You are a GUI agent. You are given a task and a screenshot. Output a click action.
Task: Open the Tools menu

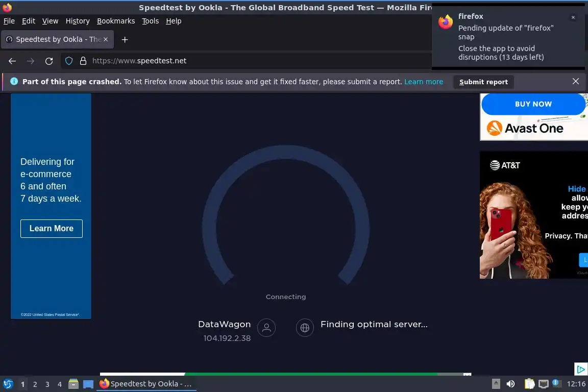click(x=151, y=21)
